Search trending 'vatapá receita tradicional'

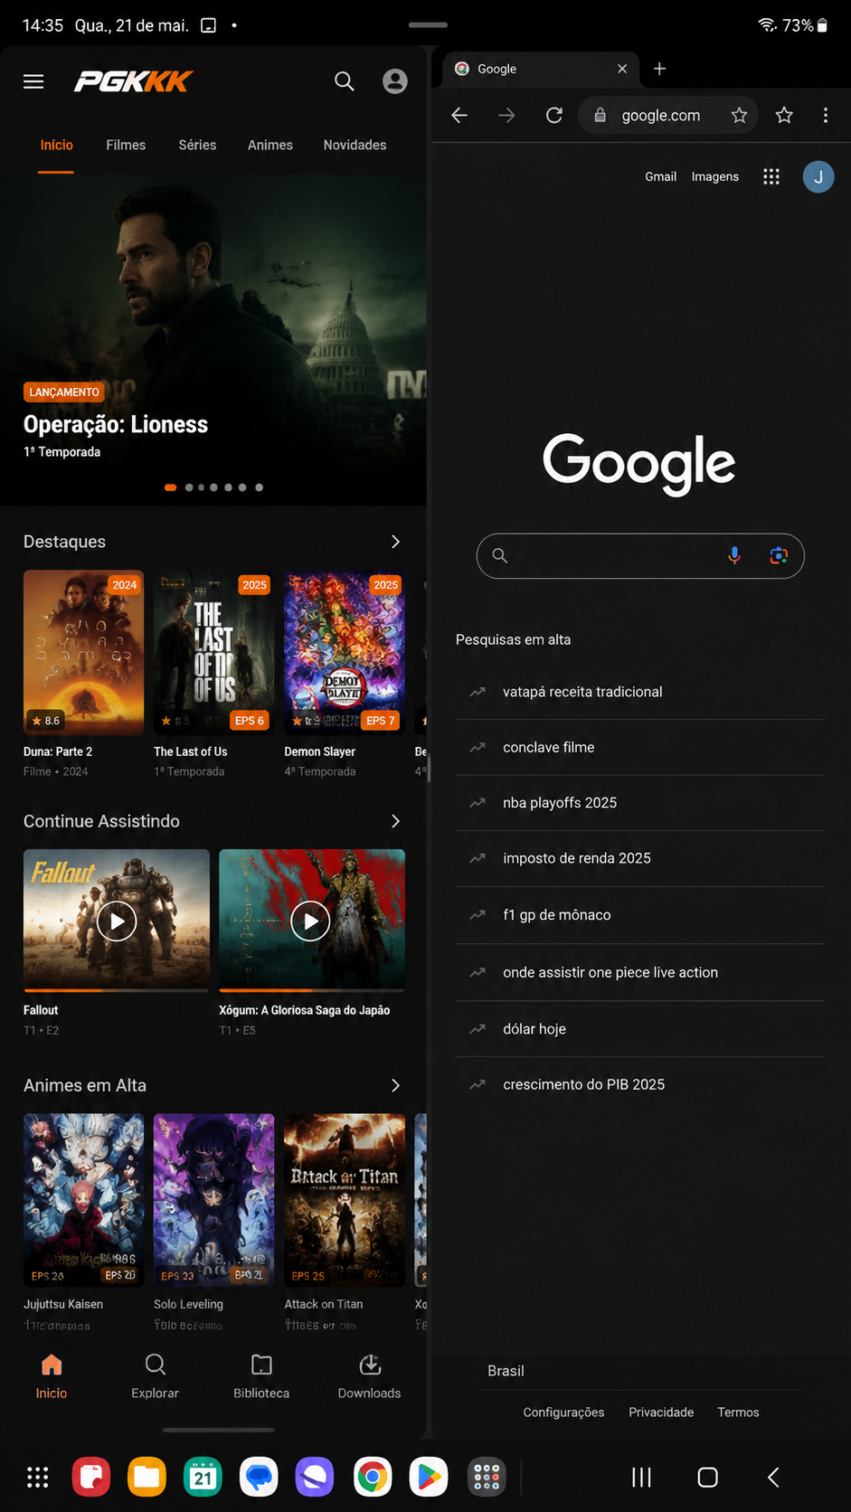(x=640, y=692)
